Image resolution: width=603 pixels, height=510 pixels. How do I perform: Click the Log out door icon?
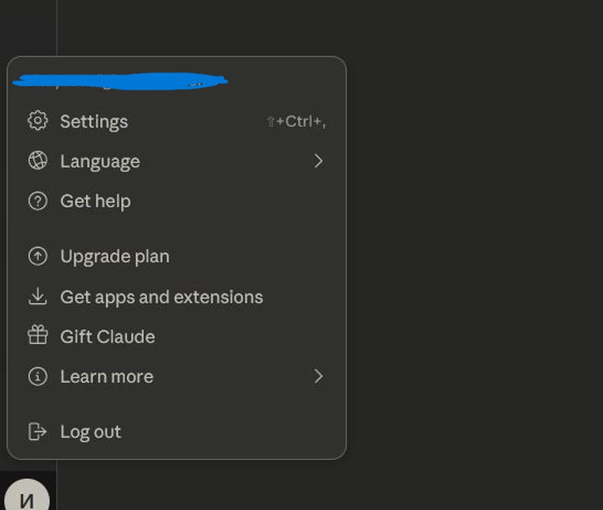click(x=37, y=432)
